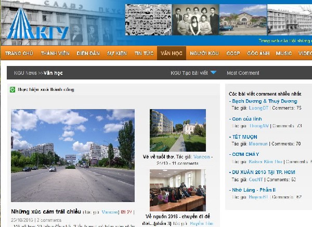Open the TRANG CHỦ menu
Image resolution: width=312 pixels, height=227 pixels.
[19, 54]
